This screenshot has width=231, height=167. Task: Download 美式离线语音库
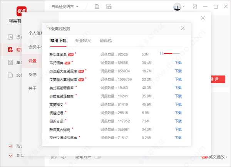(178, 88)
